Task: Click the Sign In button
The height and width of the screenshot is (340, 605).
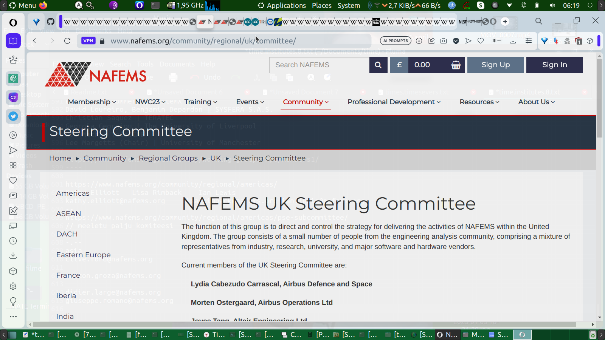Action: pos(555,65)
